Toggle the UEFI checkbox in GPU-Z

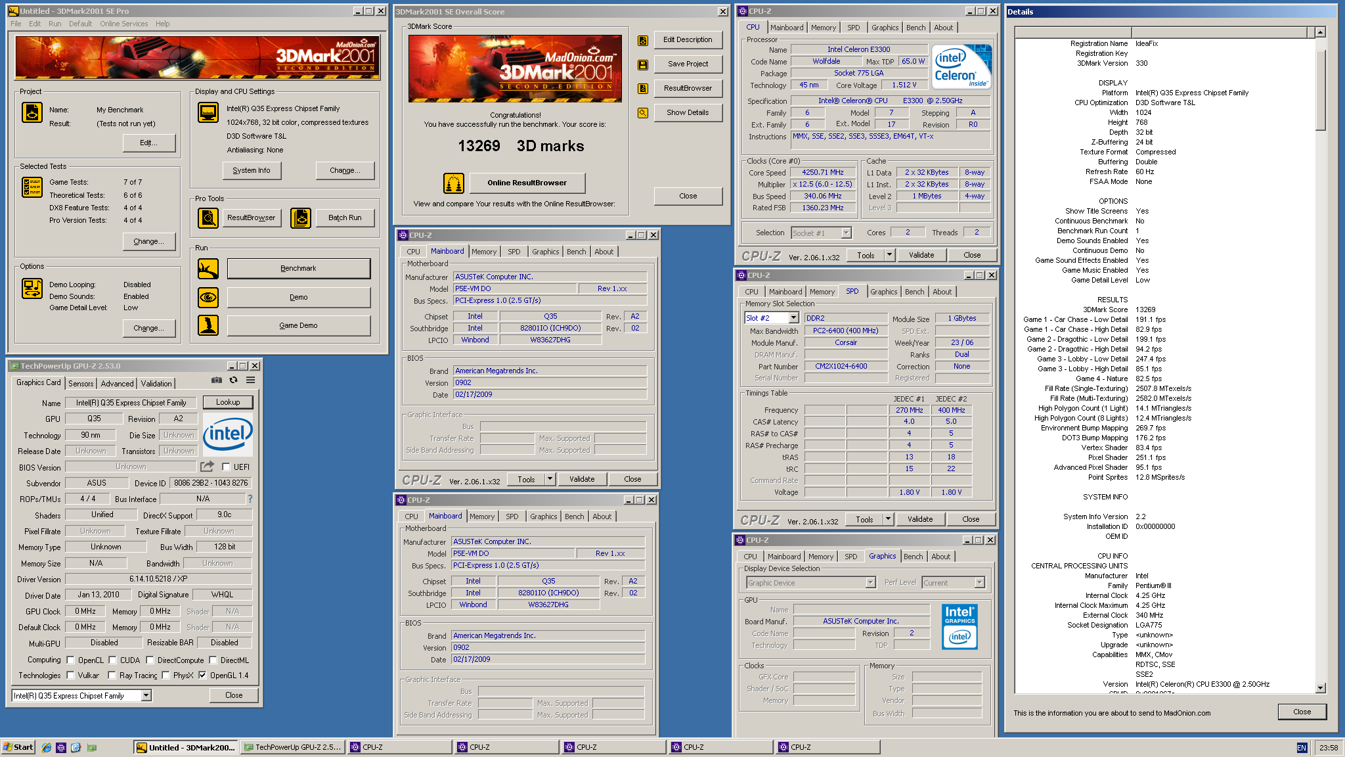point(226,467)
